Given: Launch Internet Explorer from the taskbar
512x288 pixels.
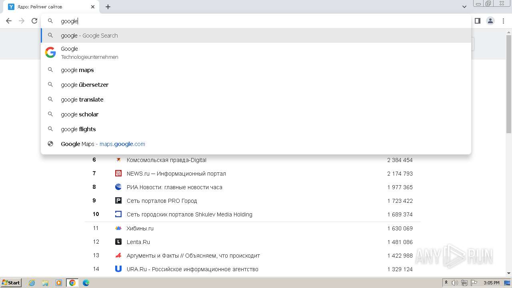Looking at the screenshot, I should click(32, 283).
